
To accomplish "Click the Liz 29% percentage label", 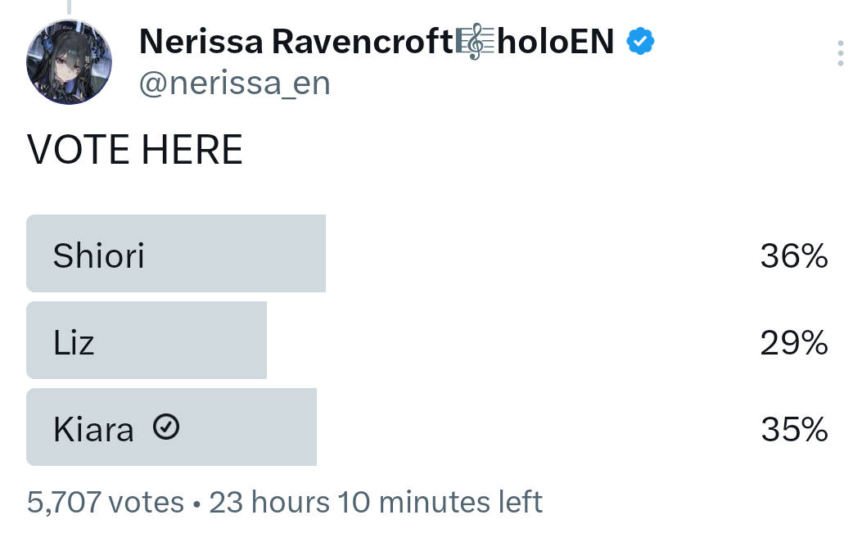I will [794, 342].
